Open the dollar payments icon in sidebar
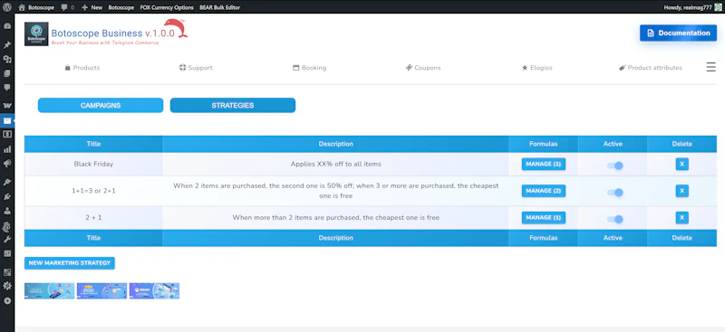The width and height of the screenshot is (725, 332). pos(7,135)
